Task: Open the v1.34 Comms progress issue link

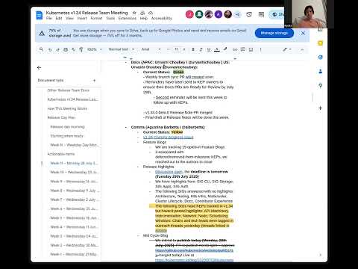Action: tap(168, 137)
